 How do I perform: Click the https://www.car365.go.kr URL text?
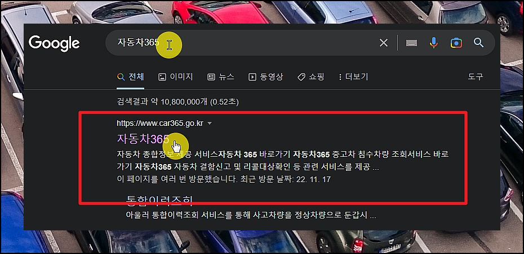pyautogui.click(x=160, y=123)
